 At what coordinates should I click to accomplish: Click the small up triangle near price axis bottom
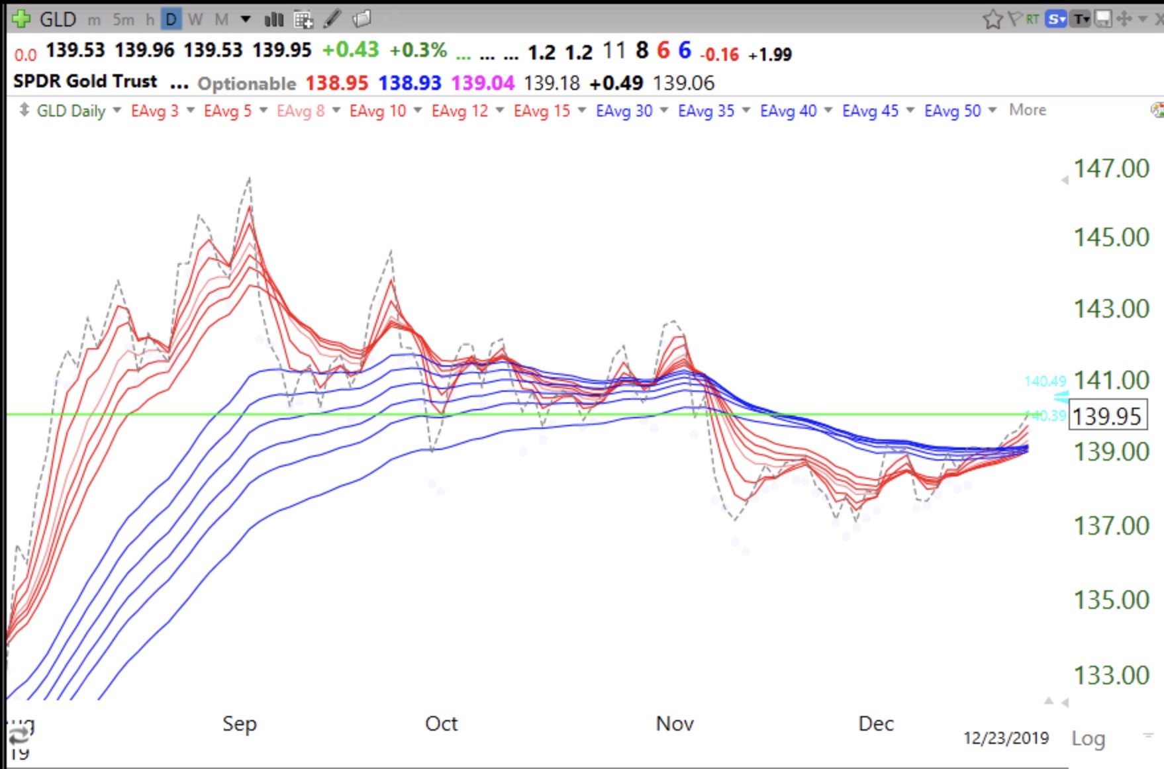click(1049, 701)
